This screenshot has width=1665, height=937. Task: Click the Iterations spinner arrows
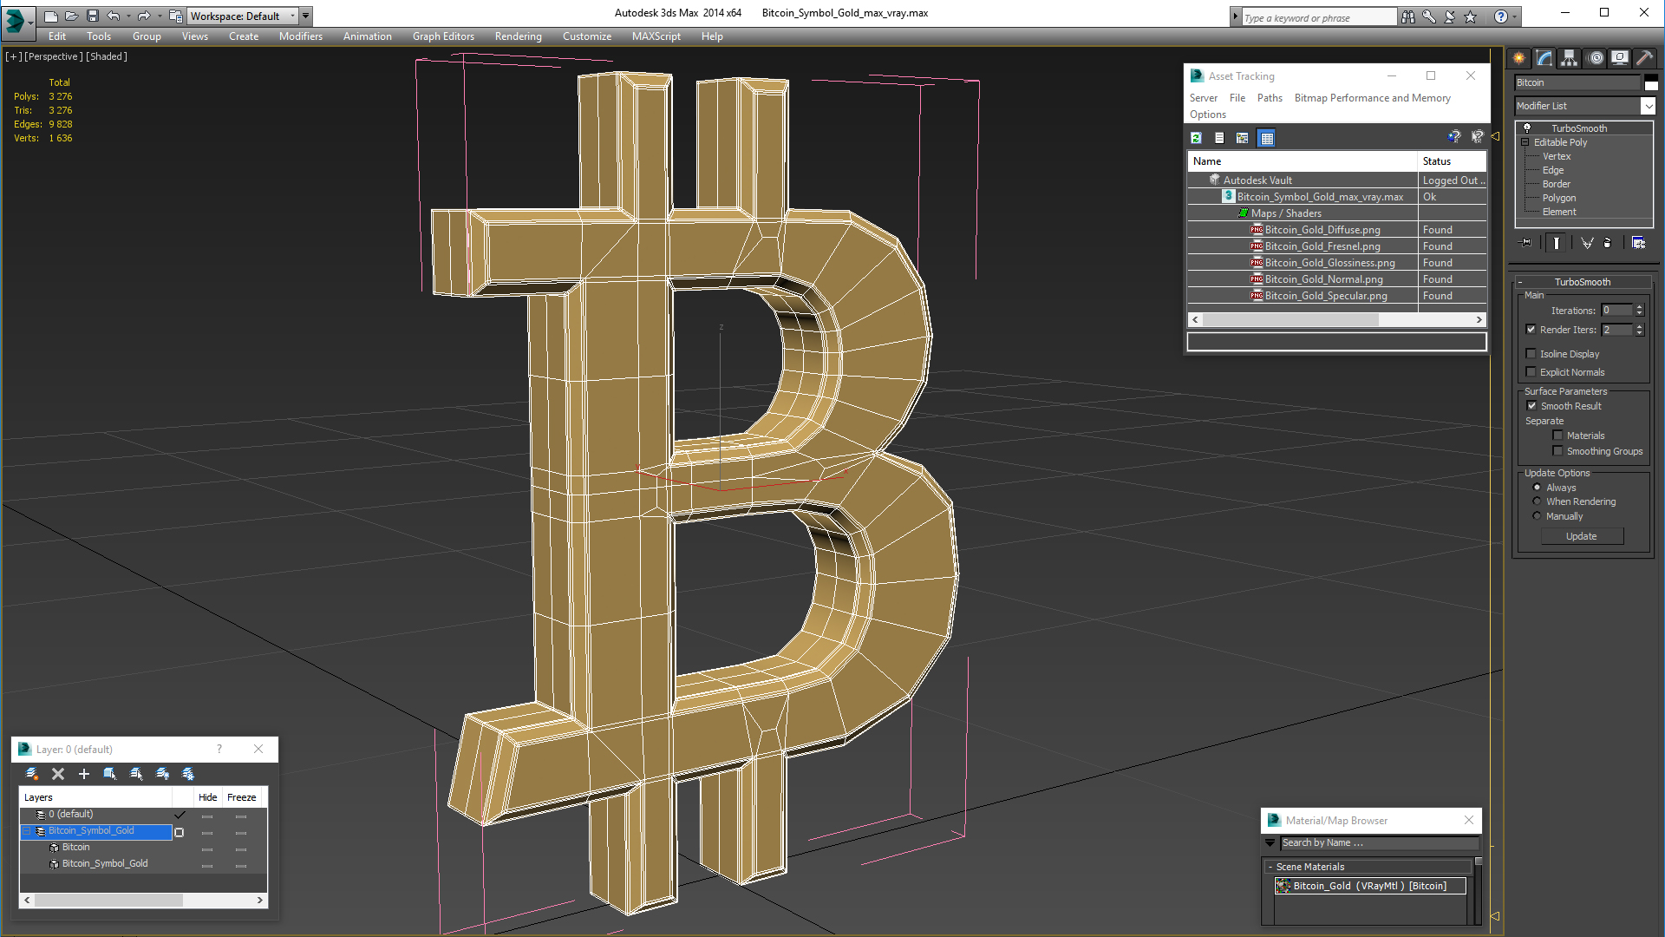point(1639,311)
